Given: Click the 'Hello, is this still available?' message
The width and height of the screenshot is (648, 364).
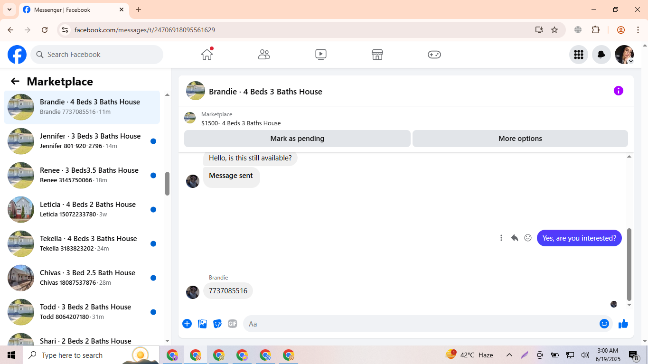Looking at the screenshot, I should (x=250, y=158).
